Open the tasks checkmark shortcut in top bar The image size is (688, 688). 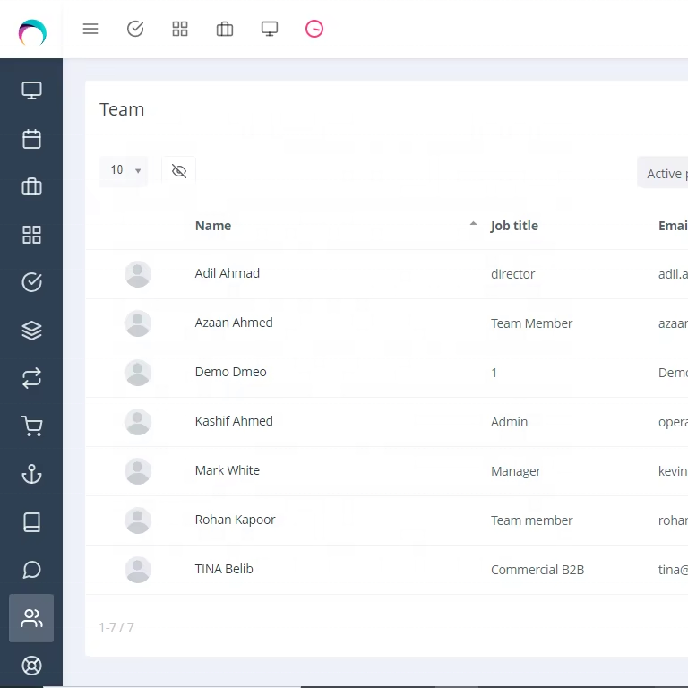tap(135, 29)
